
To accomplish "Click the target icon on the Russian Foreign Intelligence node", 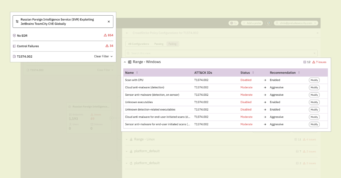I will 70,107.
